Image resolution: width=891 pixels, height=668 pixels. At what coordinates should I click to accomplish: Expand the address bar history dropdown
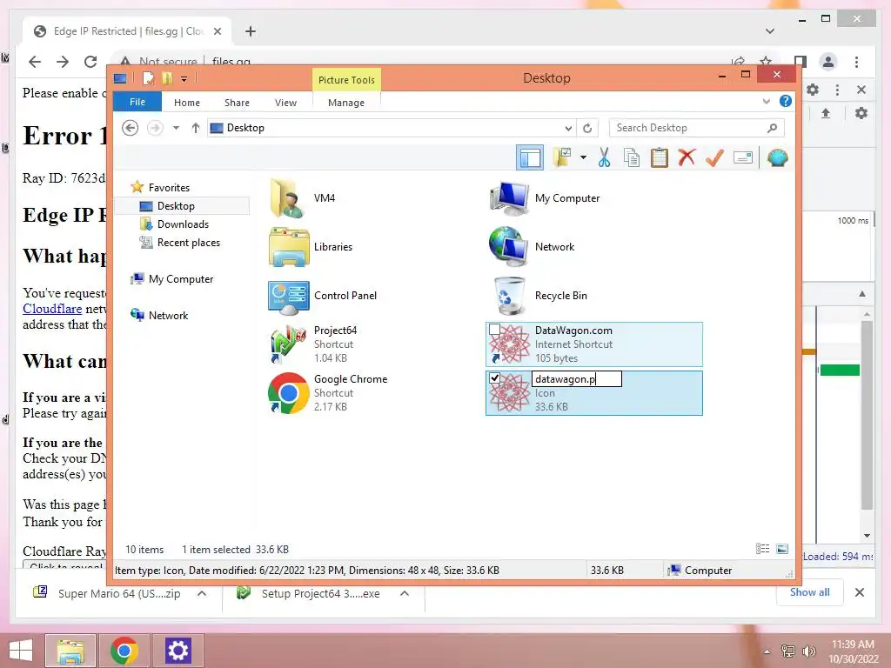click(x=567, y=129)
